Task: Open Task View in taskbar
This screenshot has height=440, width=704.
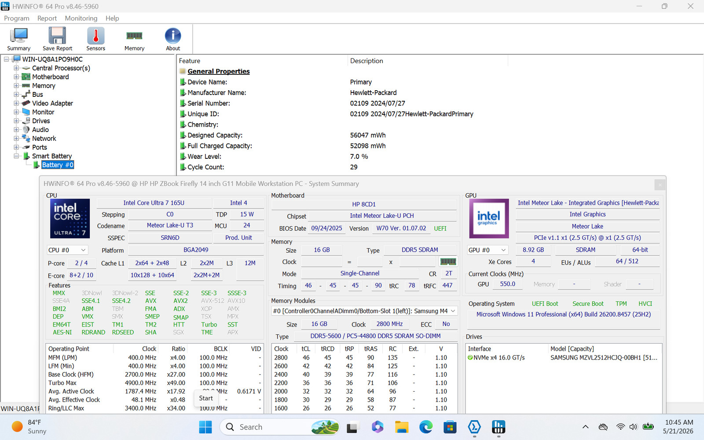Action: [352, 427]
